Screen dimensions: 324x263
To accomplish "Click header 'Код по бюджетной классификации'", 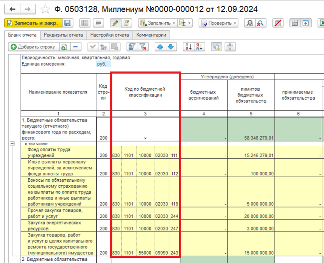I will (145, 92).
